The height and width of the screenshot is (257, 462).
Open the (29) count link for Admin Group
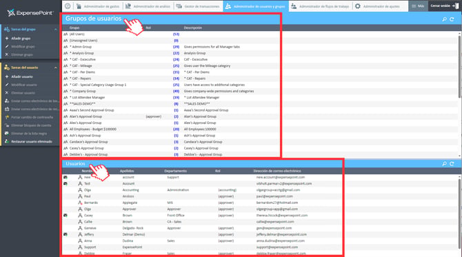(177, 47)
